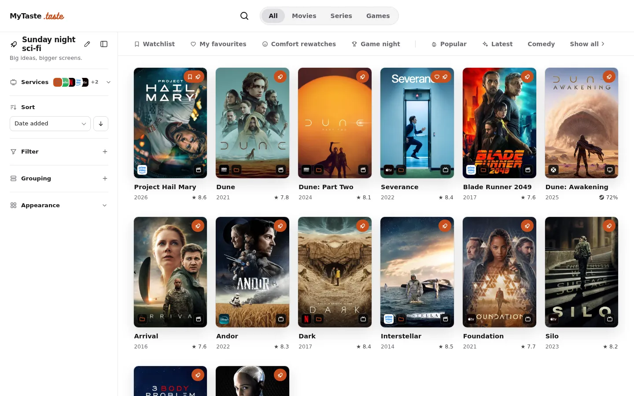Go to the Latest list

point(498,44)
